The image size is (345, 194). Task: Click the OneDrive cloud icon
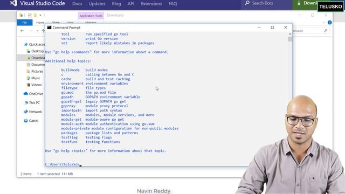26,93
